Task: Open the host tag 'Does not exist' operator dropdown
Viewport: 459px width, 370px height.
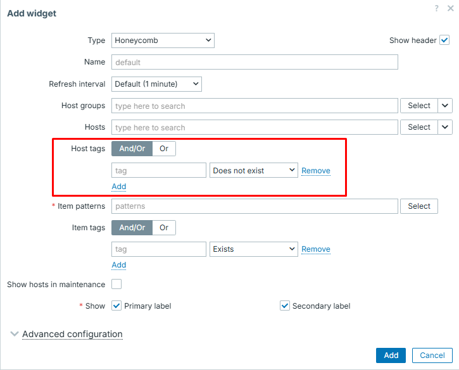Action: pyautogui.click(x=253, y=171)
